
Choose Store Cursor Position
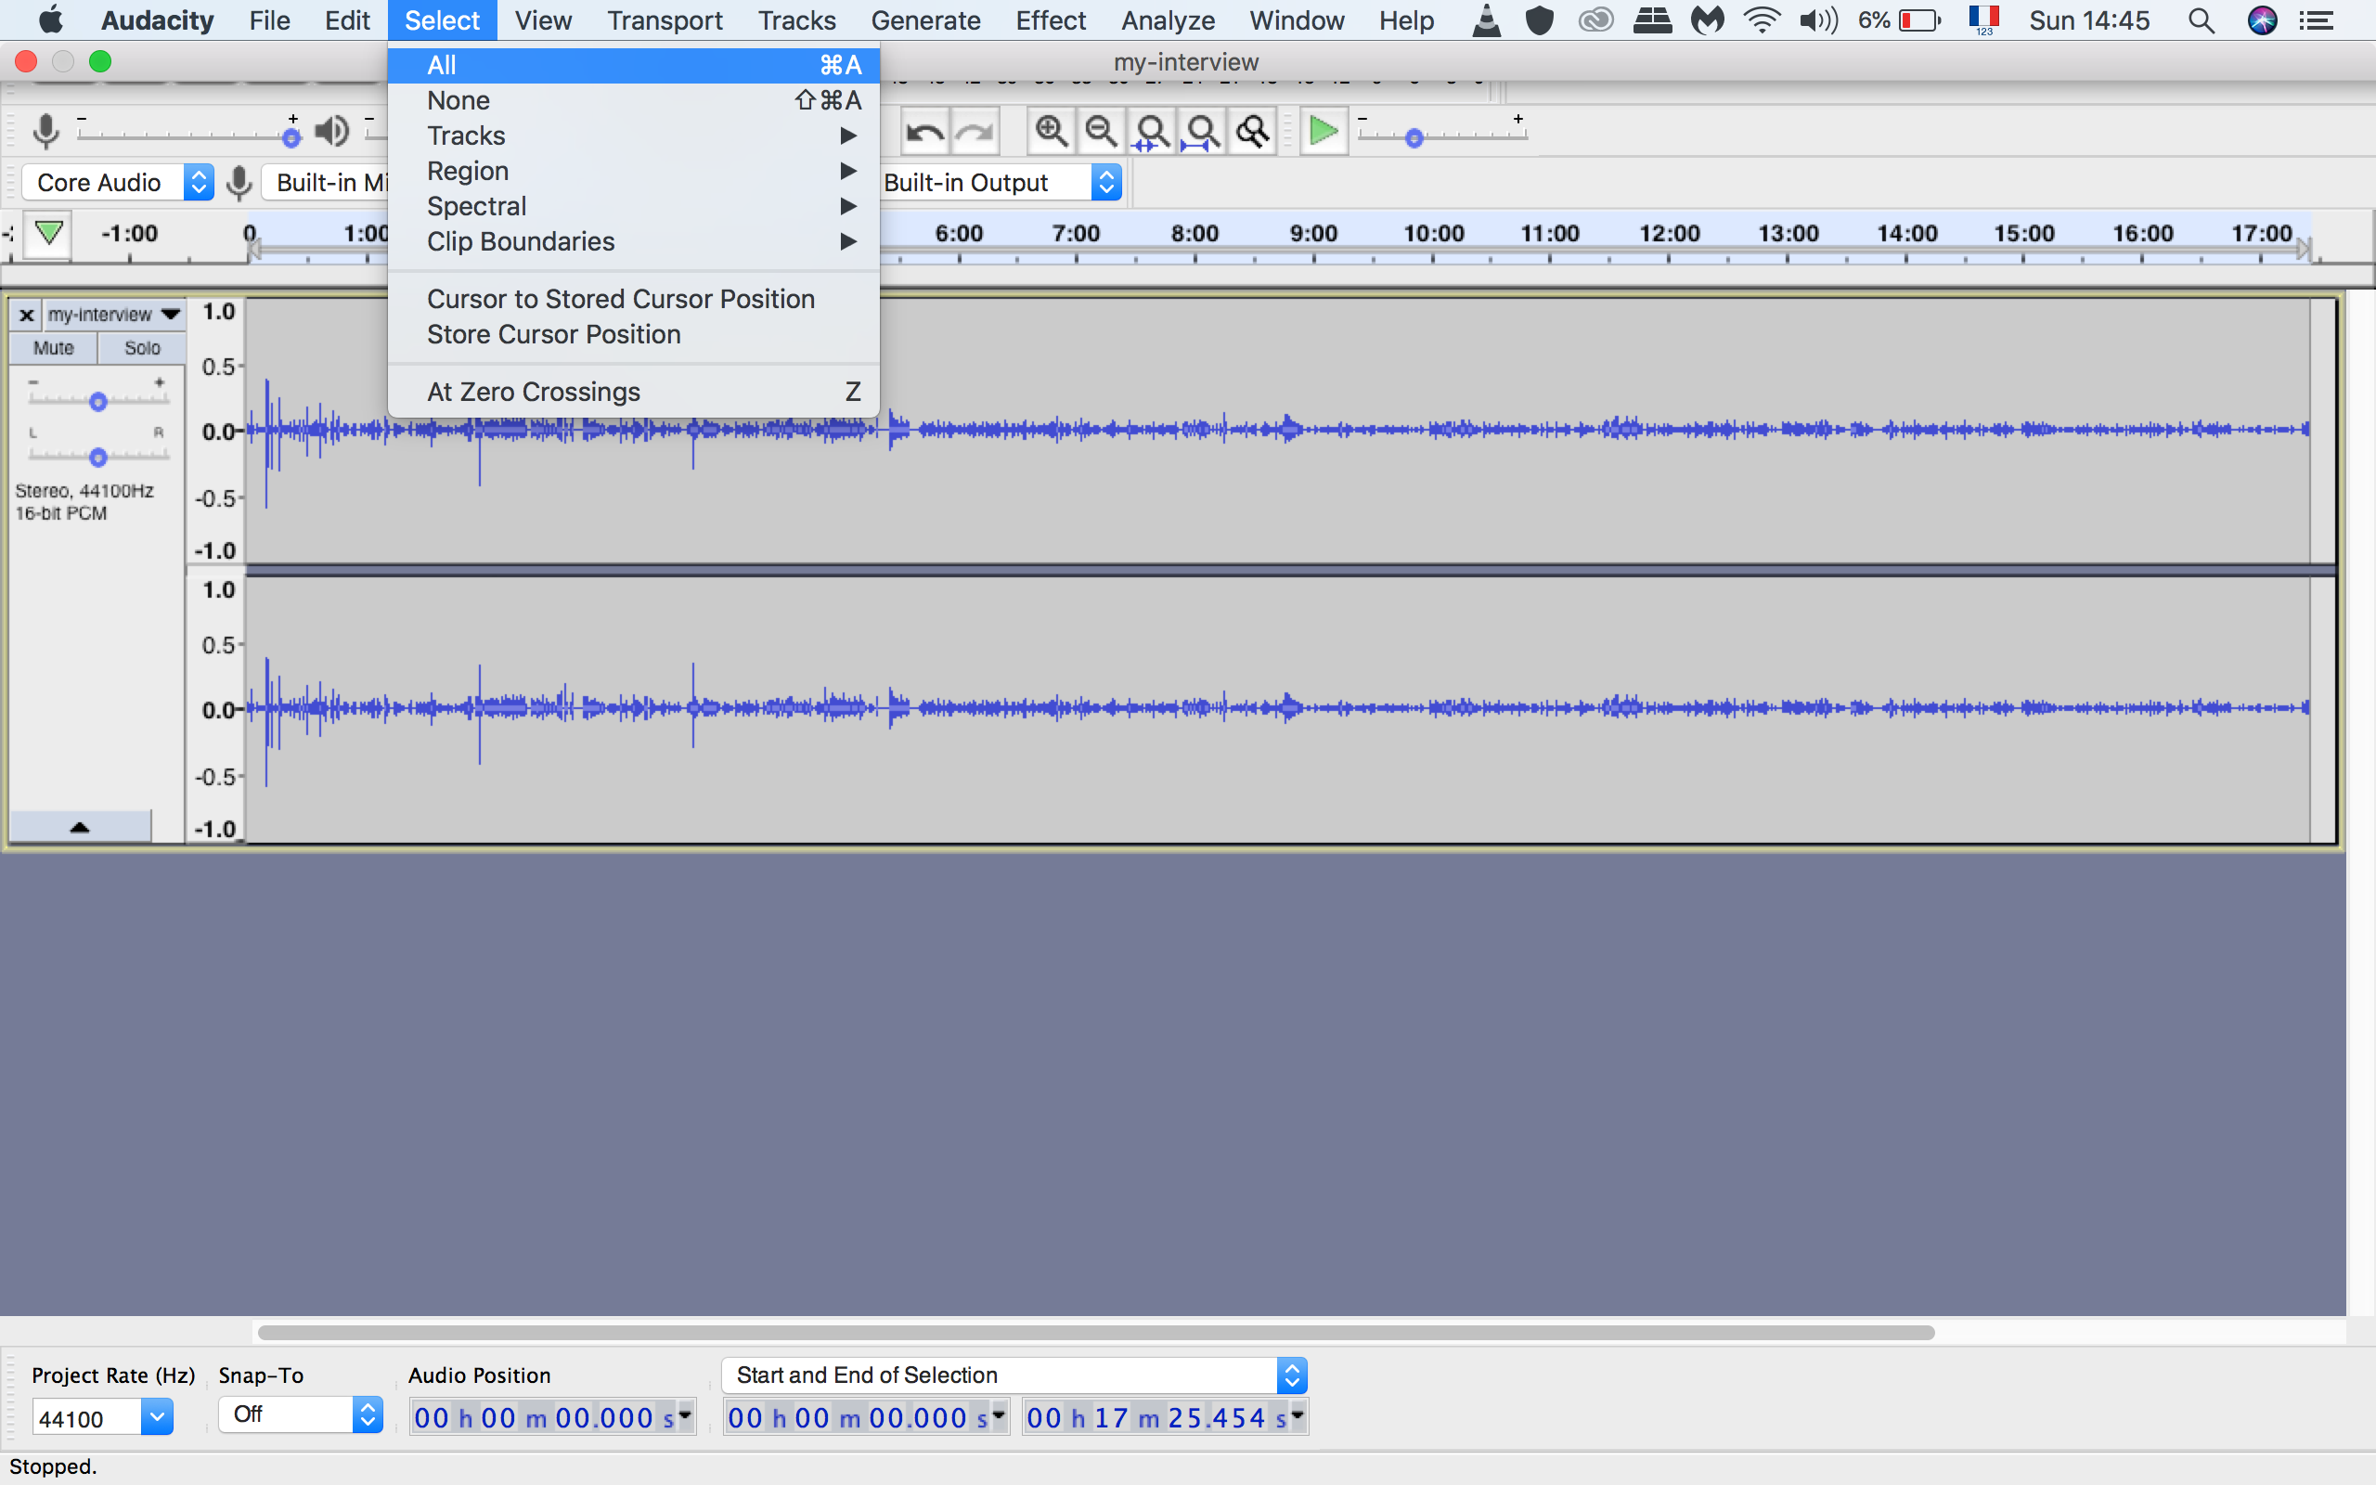[x=633, y=334]
